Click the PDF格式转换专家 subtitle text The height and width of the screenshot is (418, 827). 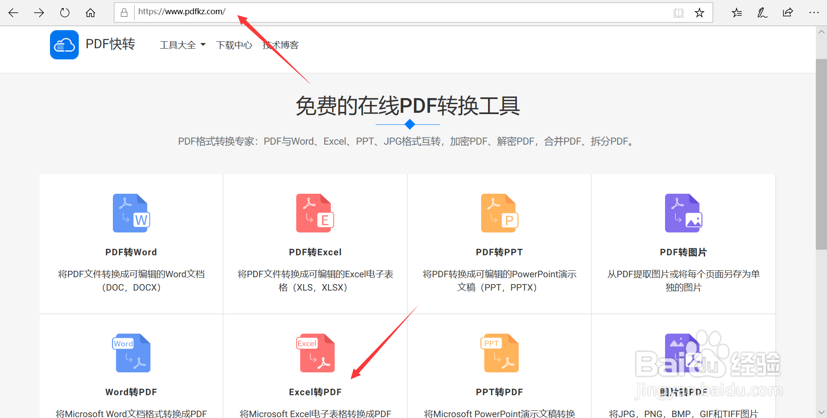(407, 142)
